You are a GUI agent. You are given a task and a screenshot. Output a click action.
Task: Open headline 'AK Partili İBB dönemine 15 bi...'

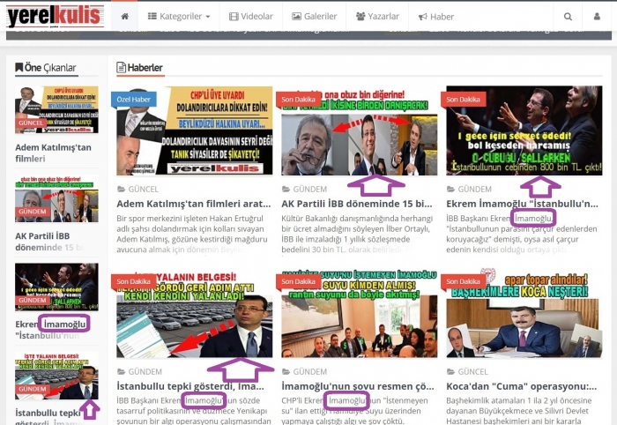(x=357, y=204)
